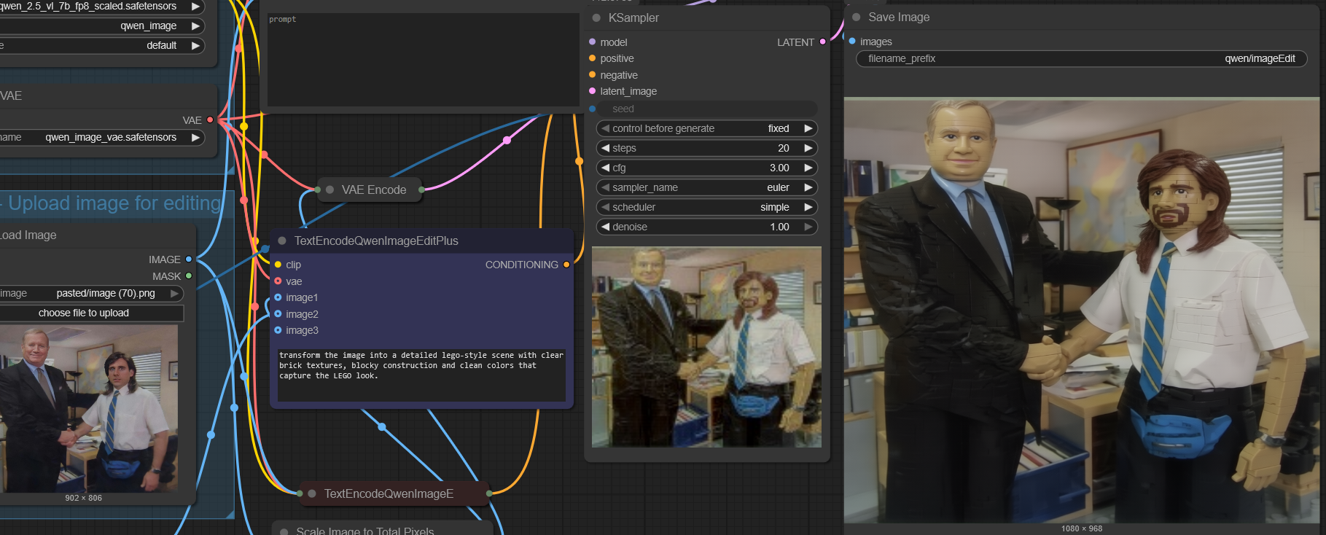Select the KSampler node title
1326x535 pixels.
[633, 17]
